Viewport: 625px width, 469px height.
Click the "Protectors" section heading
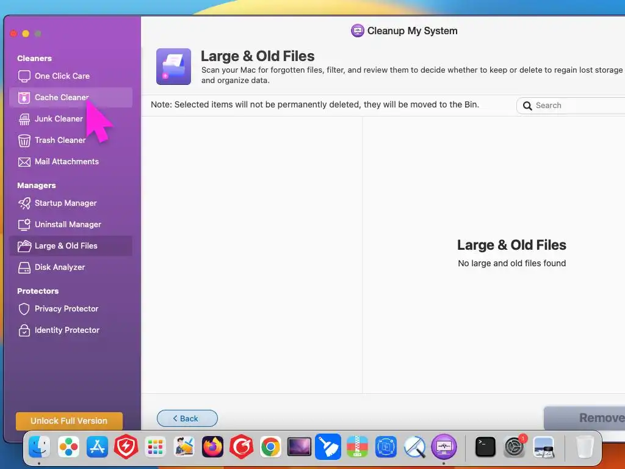pyautogui.click(x=38, y=291)
